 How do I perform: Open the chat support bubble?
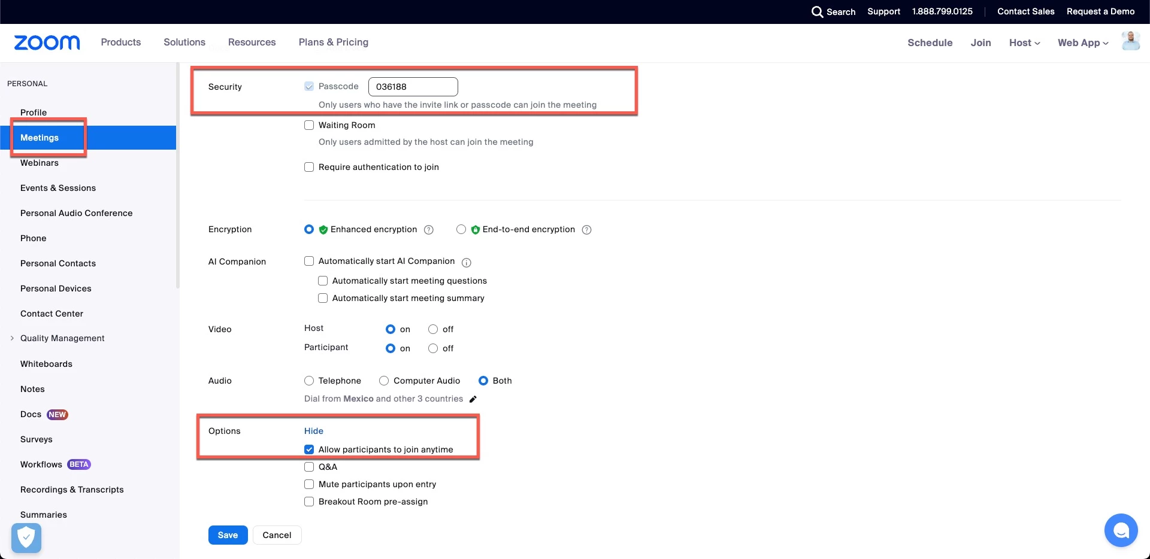(1121, 530)
